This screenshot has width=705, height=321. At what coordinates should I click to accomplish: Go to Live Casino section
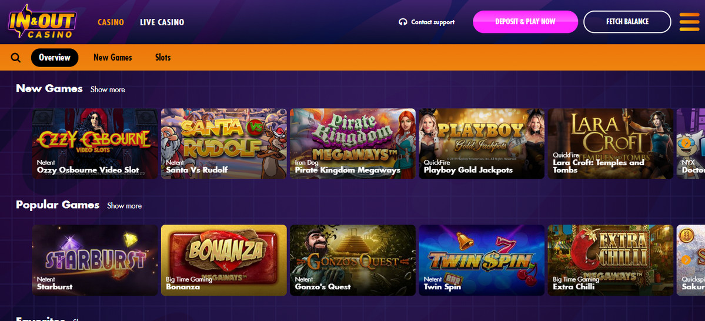pyautogui.click(x=162, y=22)
